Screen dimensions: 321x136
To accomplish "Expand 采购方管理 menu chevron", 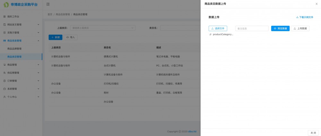I will point(38,32).
